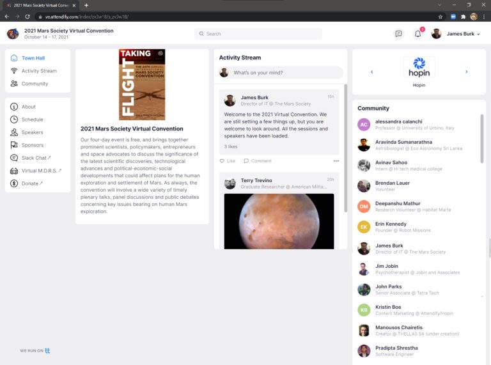Screen dimensions: 491x365
Task: Open Avinav Sahoo's profile avatar
Action: pos(364,166)
